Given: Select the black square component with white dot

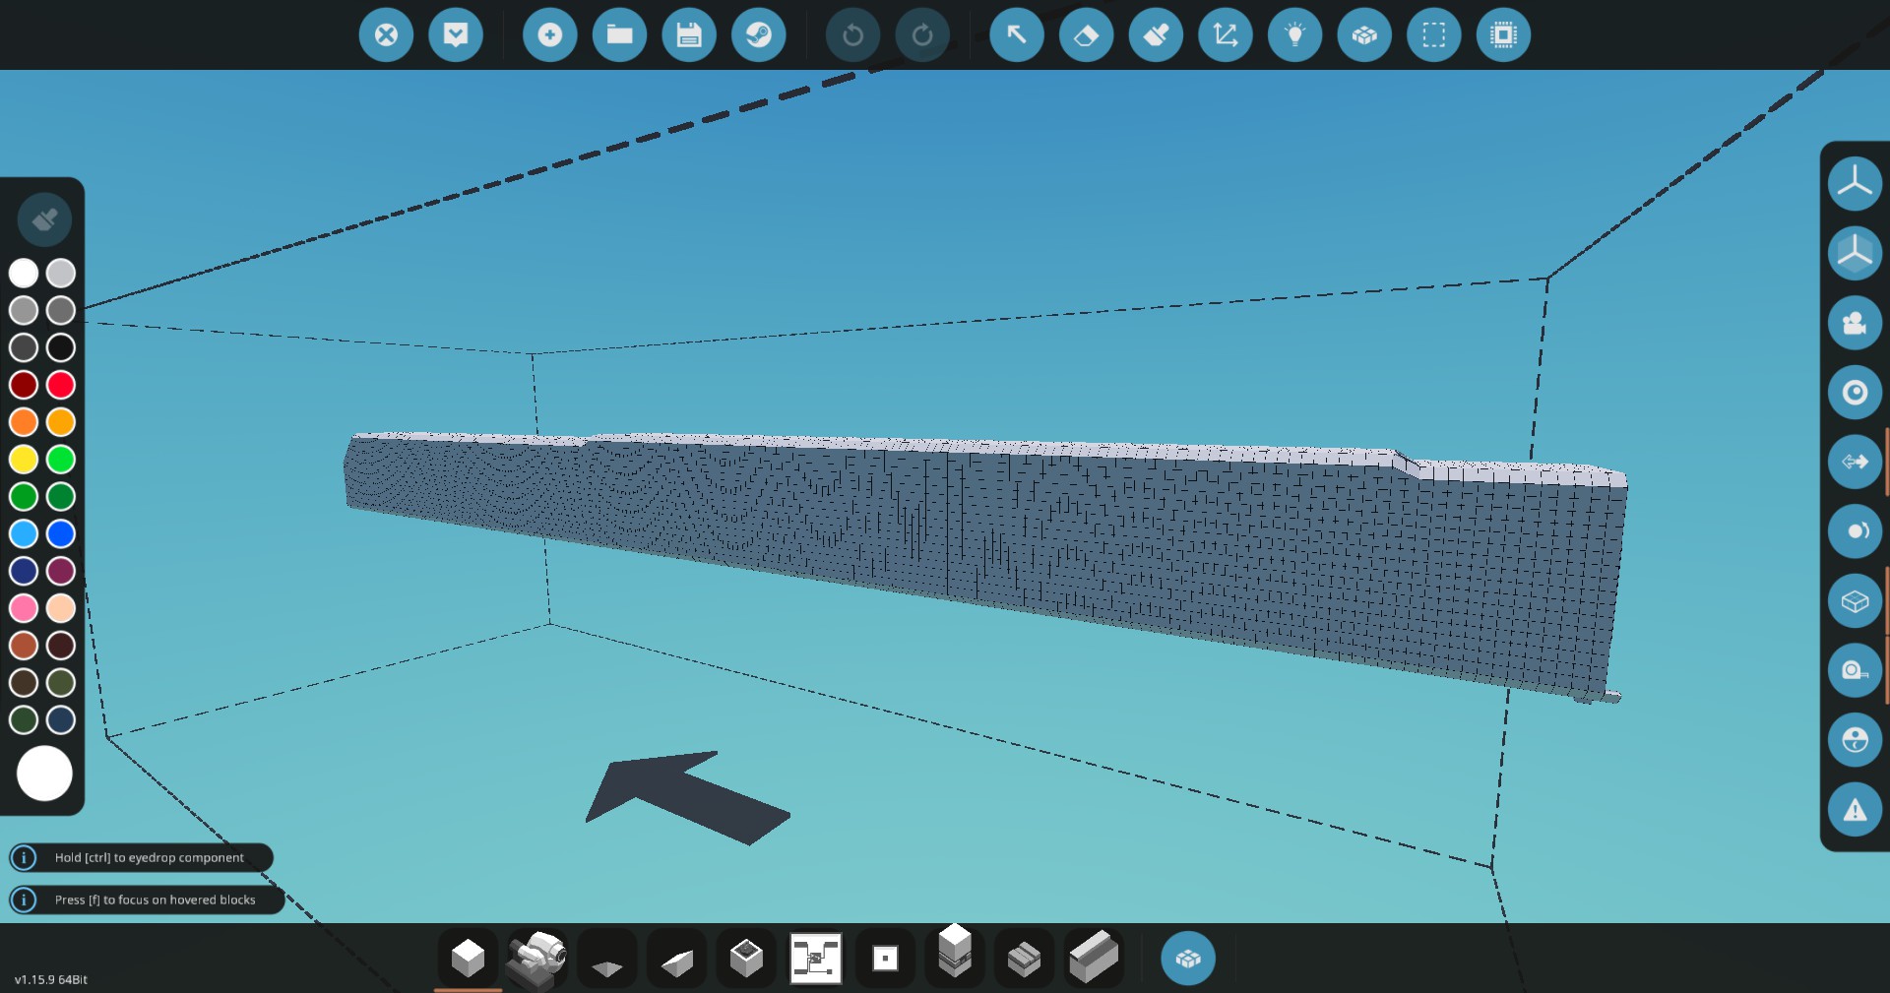Looking at the screenshot, I should (885, 959).
